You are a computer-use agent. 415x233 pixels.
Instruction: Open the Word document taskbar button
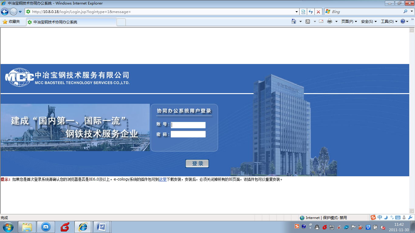click(x=102, y=227)
